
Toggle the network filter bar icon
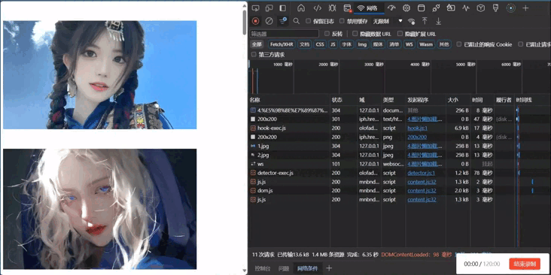click(x=283, y=21)
